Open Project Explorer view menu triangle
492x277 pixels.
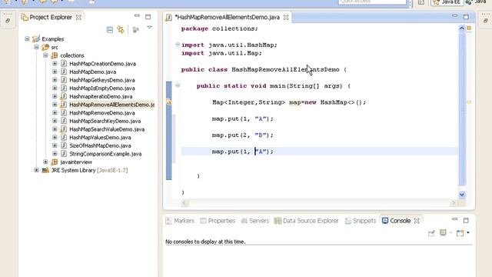(149, 28)
